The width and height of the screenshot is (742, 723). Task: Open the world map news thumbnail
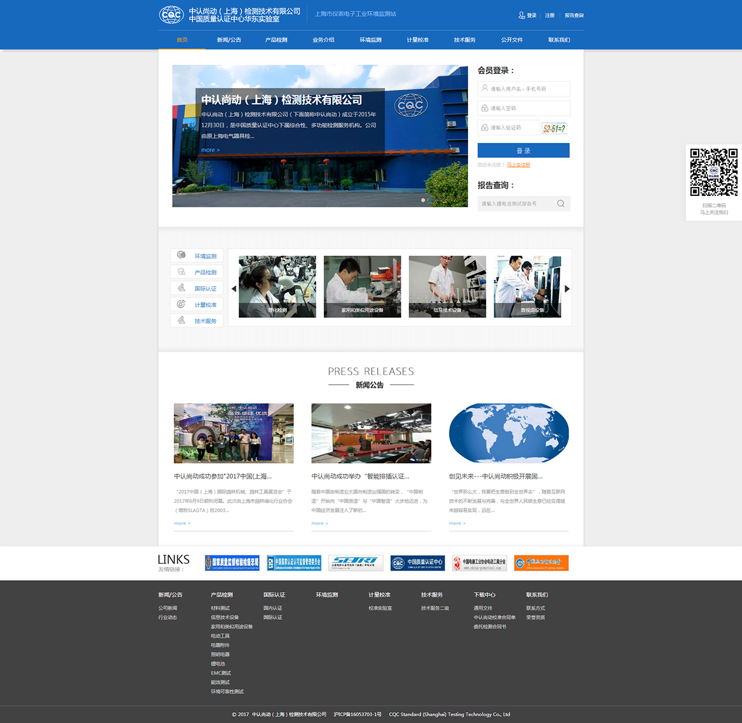[x=509, y=434]
